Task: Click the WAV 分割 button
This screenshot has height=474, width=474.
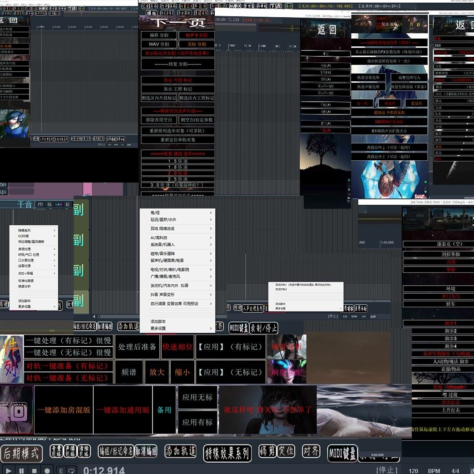Action: [x=159, y=44]
